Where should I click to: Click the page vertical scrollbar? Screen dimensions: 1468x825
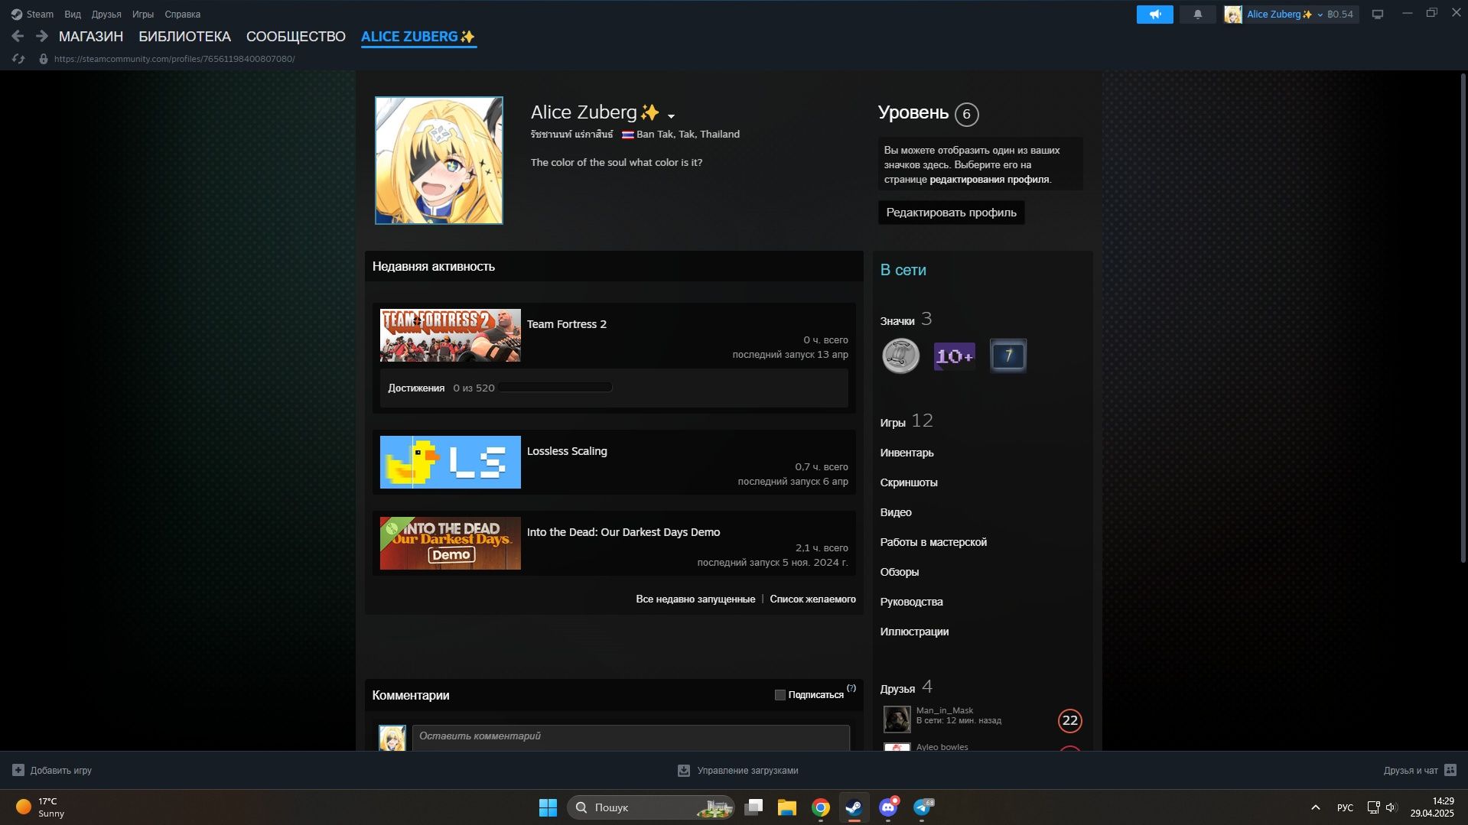[x=1463, y=317]
